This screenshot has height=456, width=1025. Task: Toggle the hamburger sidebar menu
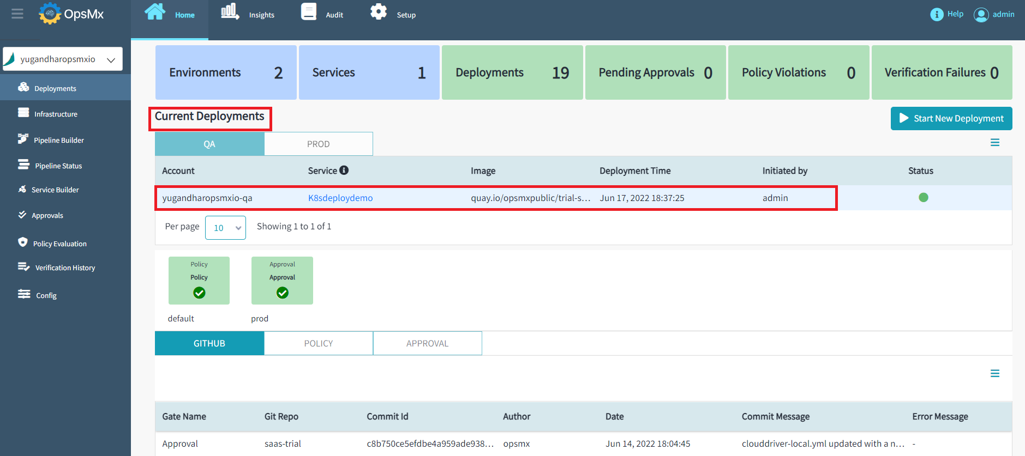pyautogui.click(x=17, y=14)
